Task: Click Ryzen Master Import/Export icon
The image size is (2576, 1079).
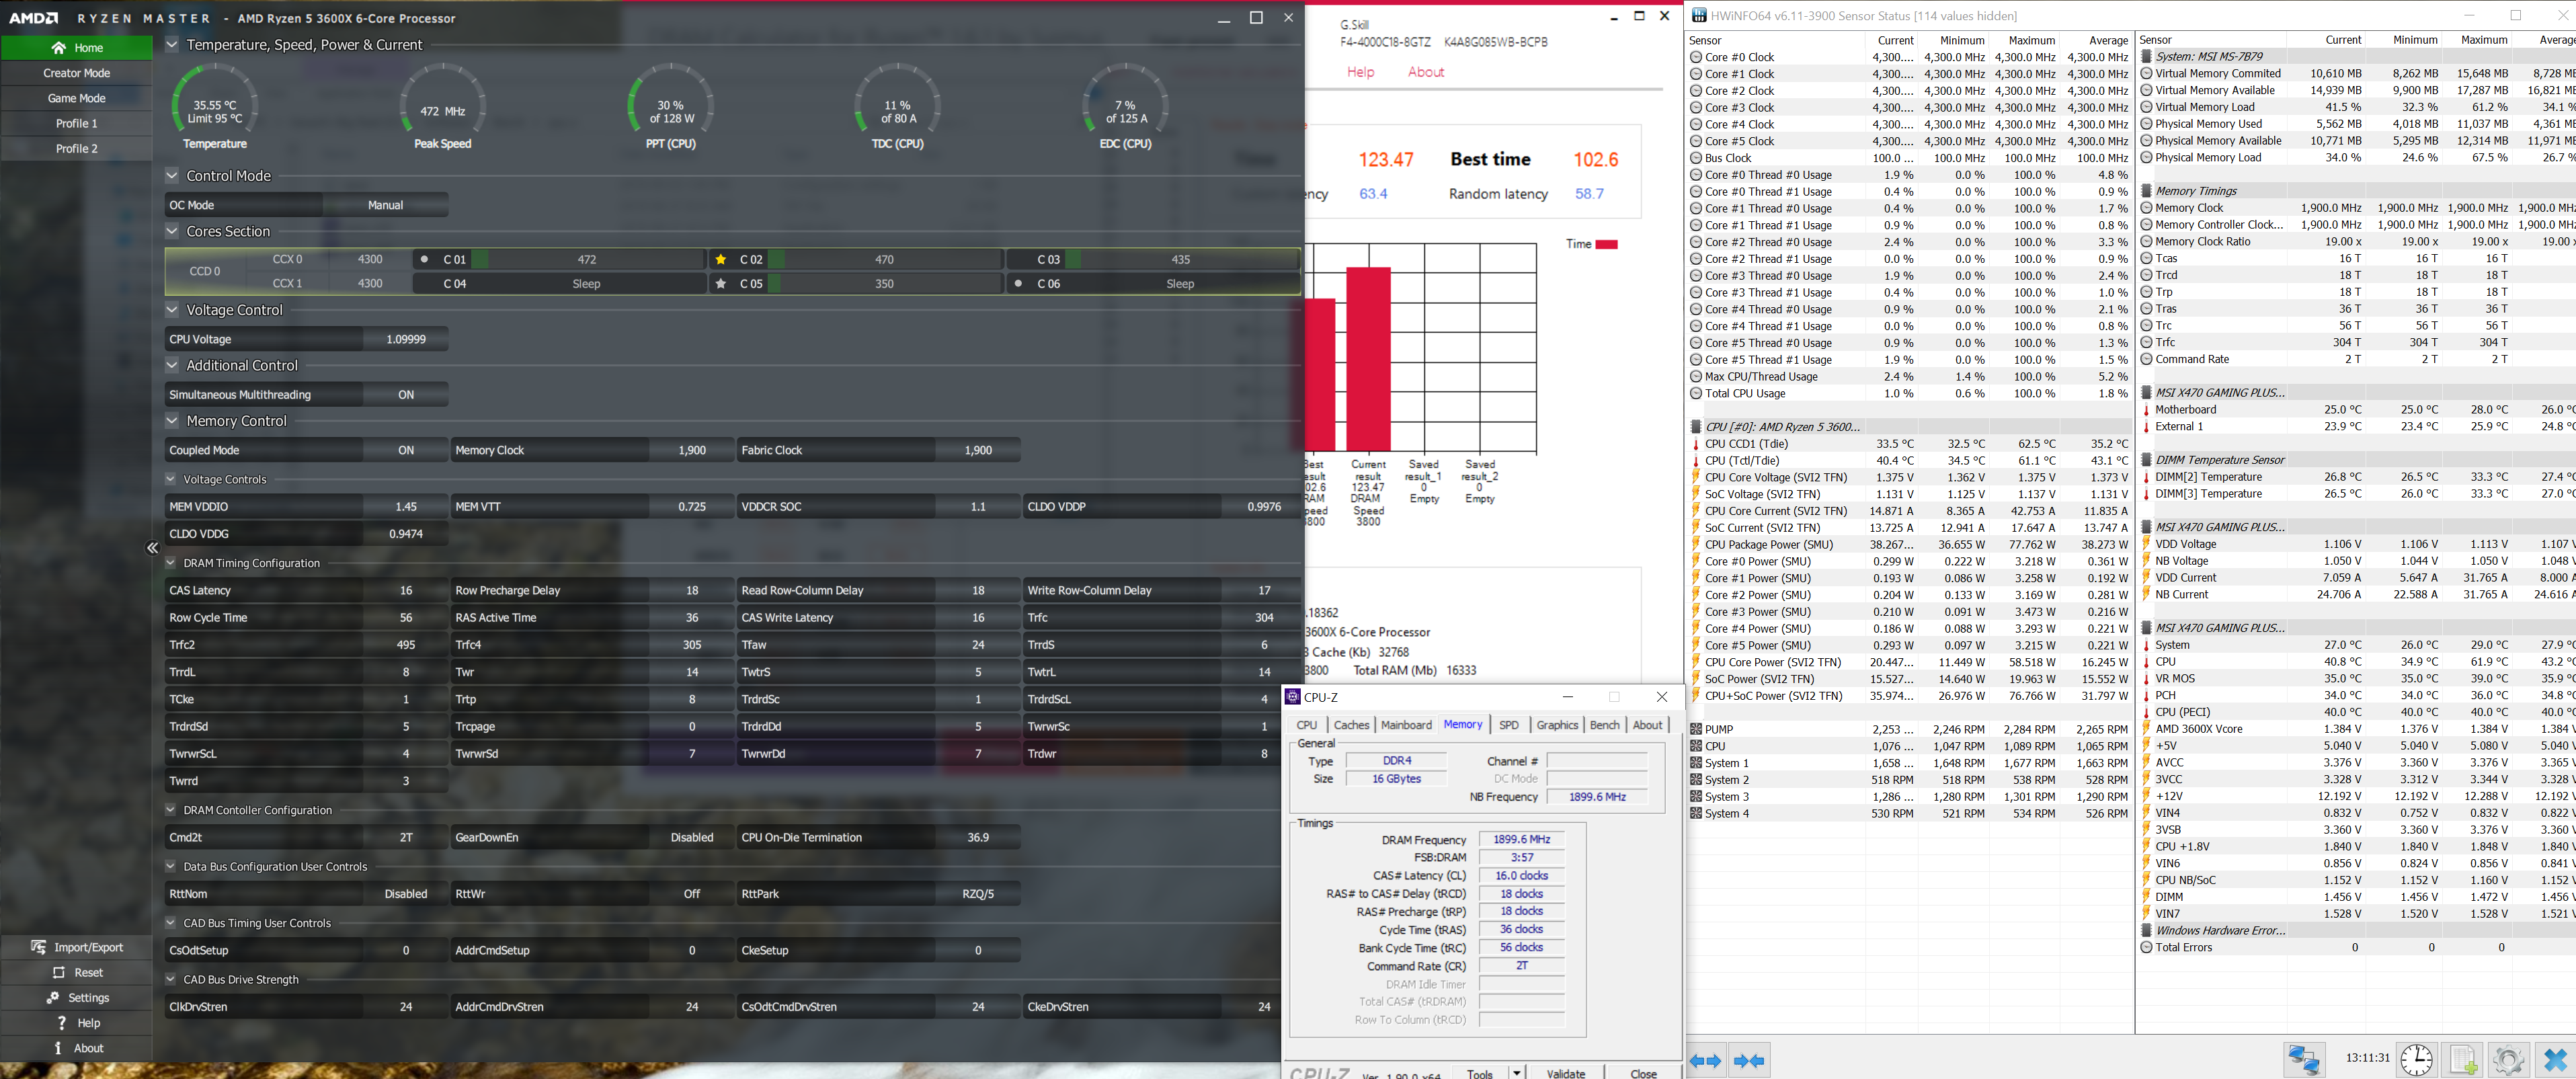Action: point(39,947)
